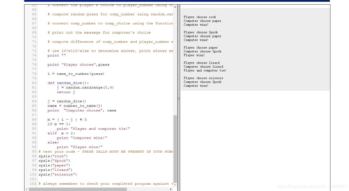Click code line "name = number_to_name(j)"

(x=75, y=106)
